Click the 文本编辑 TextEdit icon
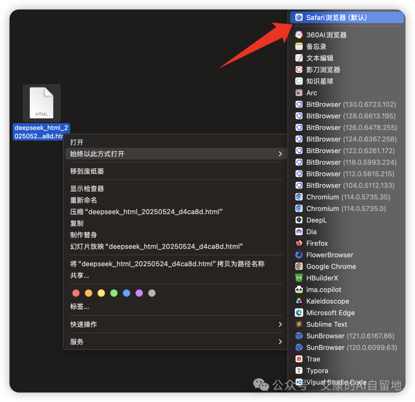Image resolution: width=415 pixels, height=402 pixels. coord(299,58)
